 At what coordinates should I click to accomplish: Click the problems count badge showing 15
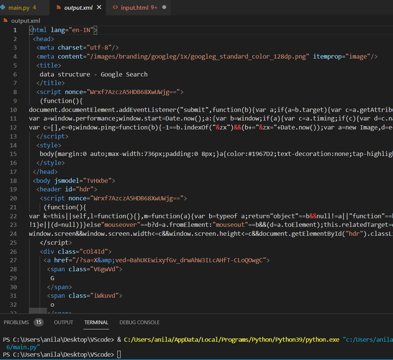pyautogui.click(x=38, y=322)
